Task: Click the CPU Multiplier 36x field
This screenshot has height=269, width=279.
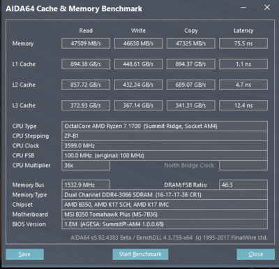Action: 86,166
